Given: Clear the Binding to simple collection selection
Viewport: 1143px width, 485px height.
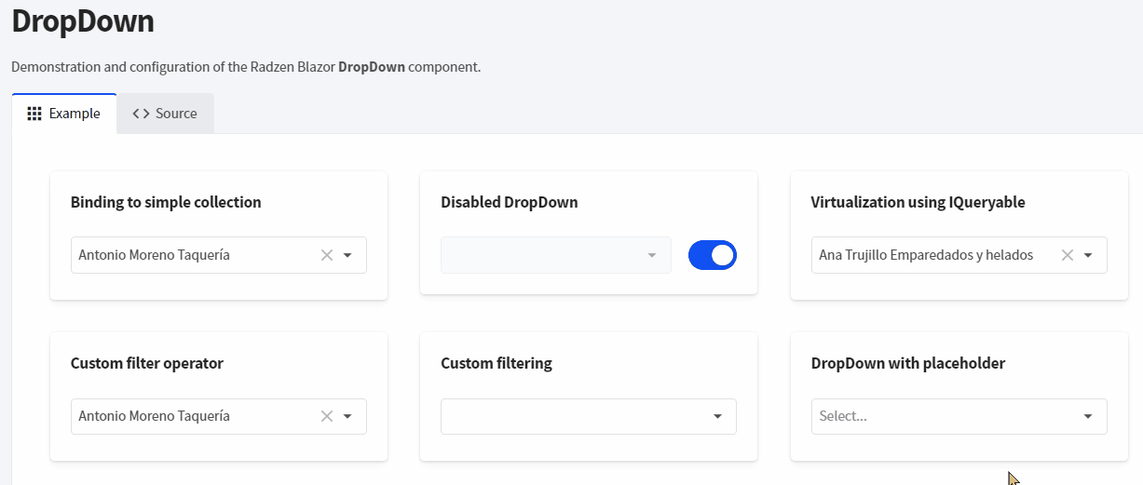Looking at the screenshot, I should pyautogui.click(x=327, y=255).
